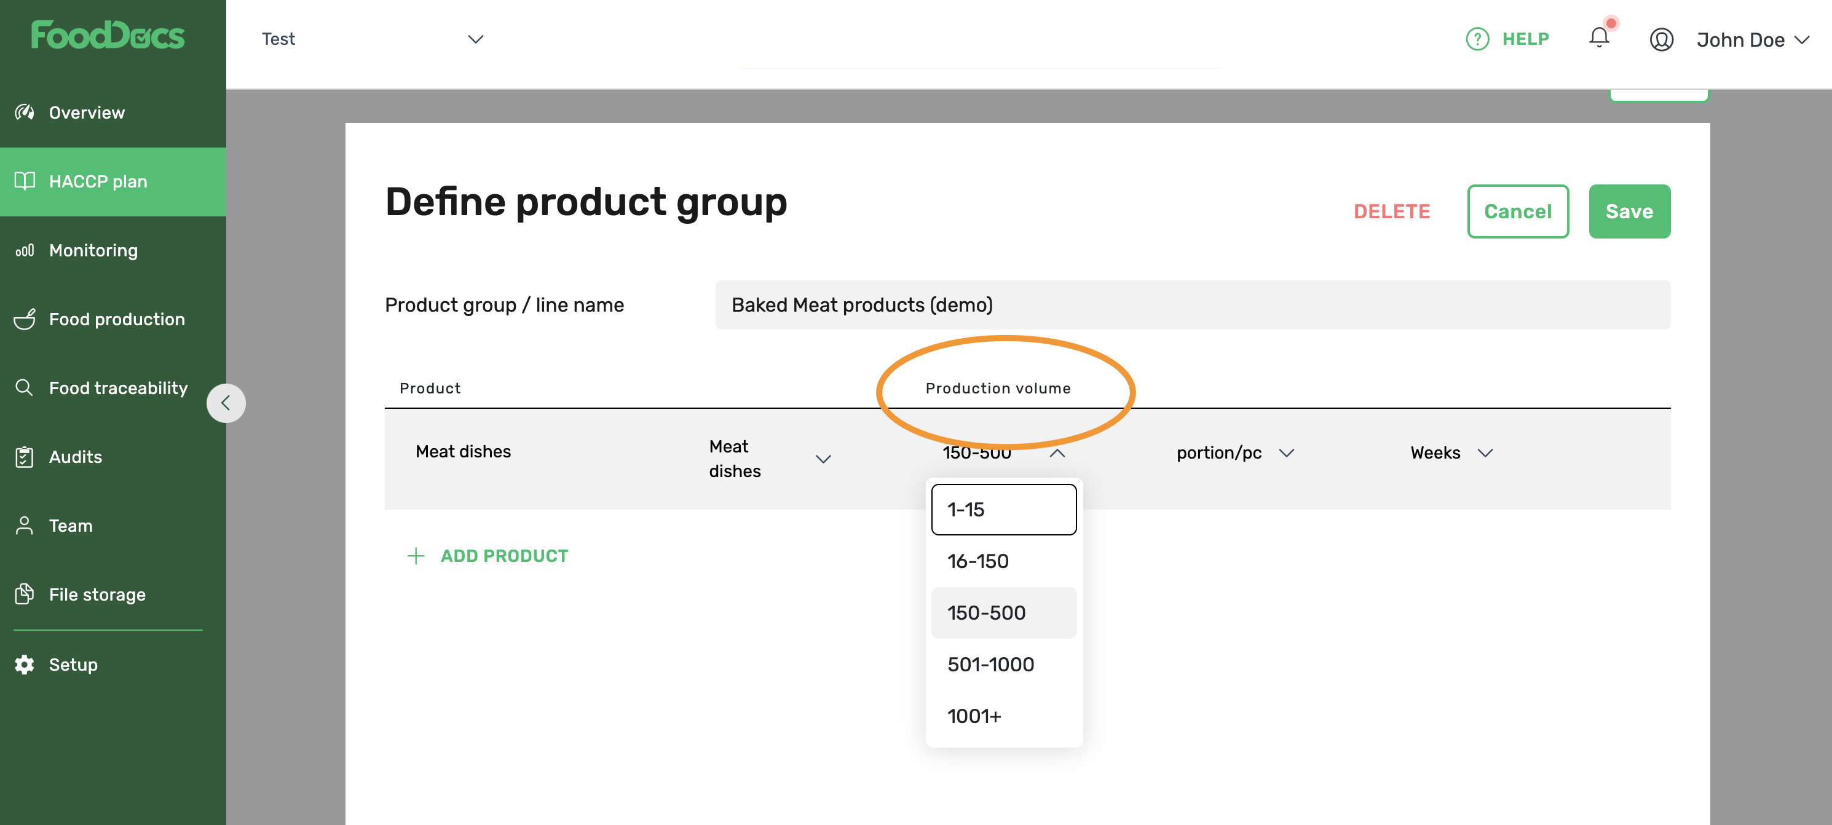The width and height of the screenshot is (1832, 825).
Task: Click the DELETE link
Action: coord(1391,211)
